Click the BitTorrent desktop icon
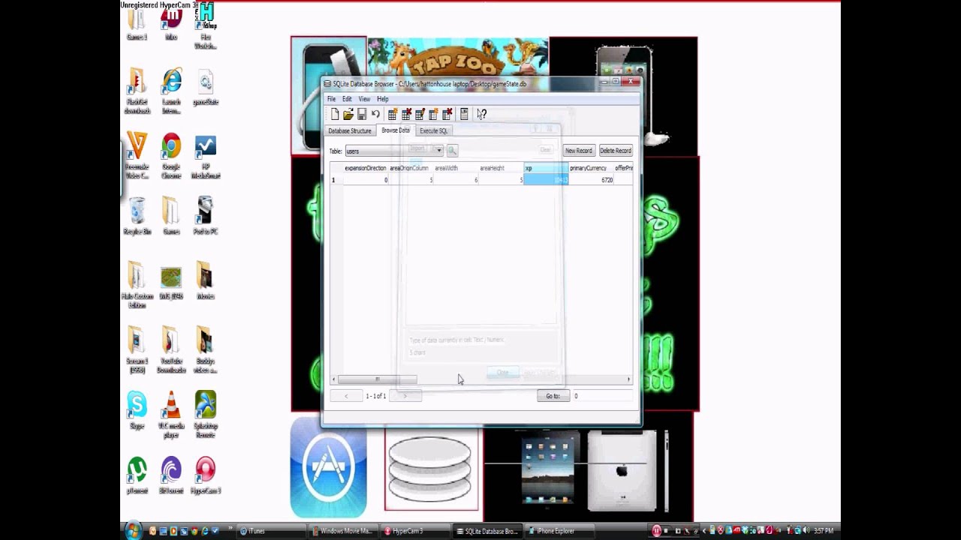 tap(171, 475)
